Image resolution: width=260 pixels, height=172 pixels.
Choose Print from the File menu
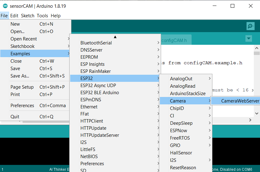(35, 94)
